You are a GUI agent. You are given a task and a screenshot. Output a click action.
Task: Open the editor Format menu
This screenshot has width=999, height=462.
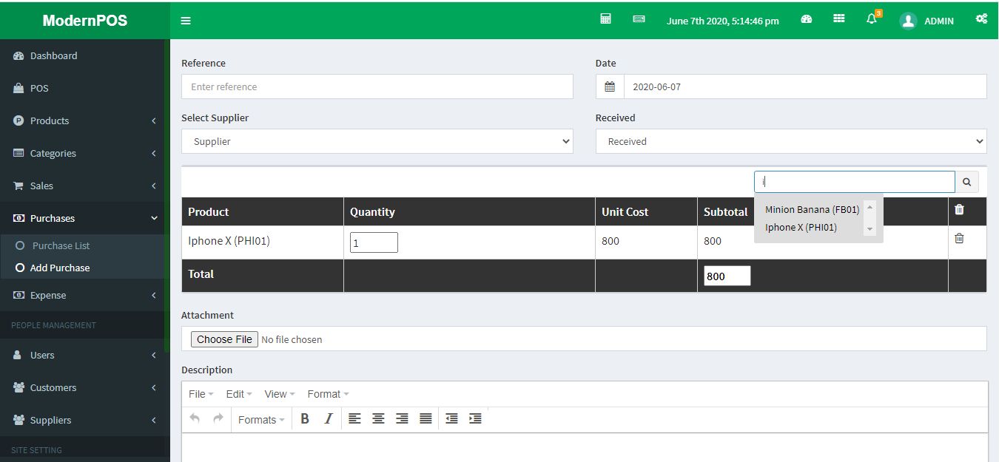328,394
